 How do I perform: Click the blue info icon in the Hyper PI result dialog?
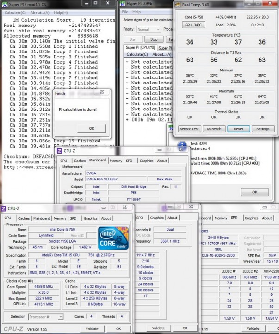(182, 146)
